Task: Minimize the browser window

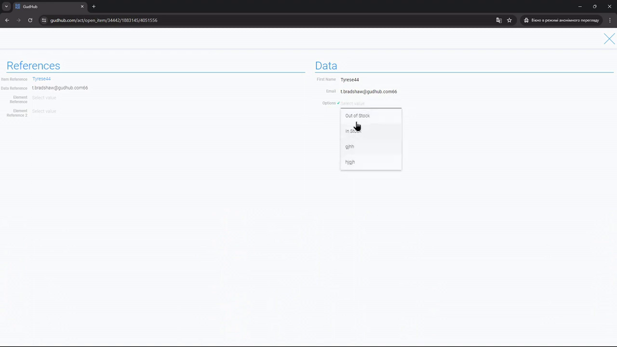Action: click(x=580, y=7)
